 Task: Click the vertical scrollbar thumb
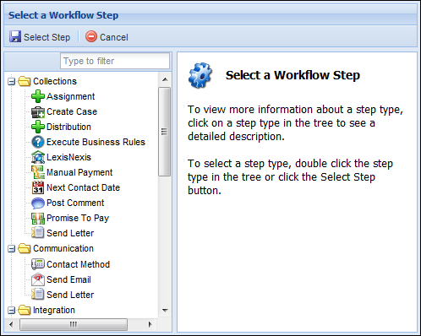164,132
